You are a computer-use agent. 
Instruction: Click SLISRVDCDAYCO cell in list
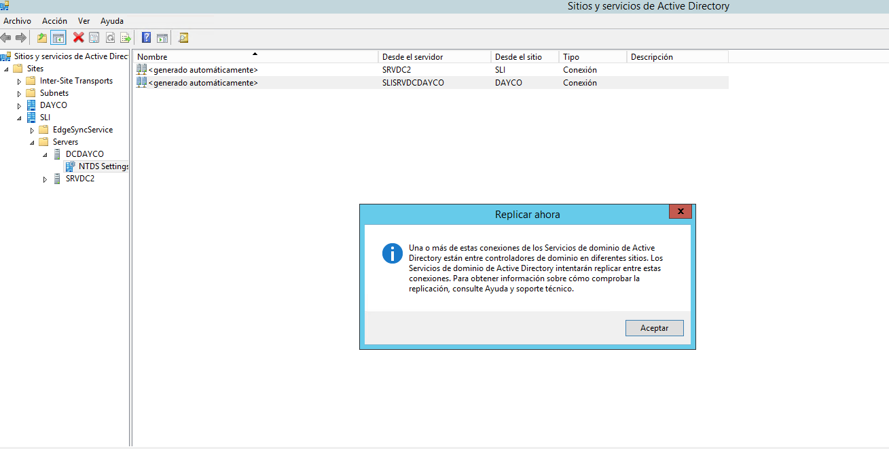tap(413, 82)
